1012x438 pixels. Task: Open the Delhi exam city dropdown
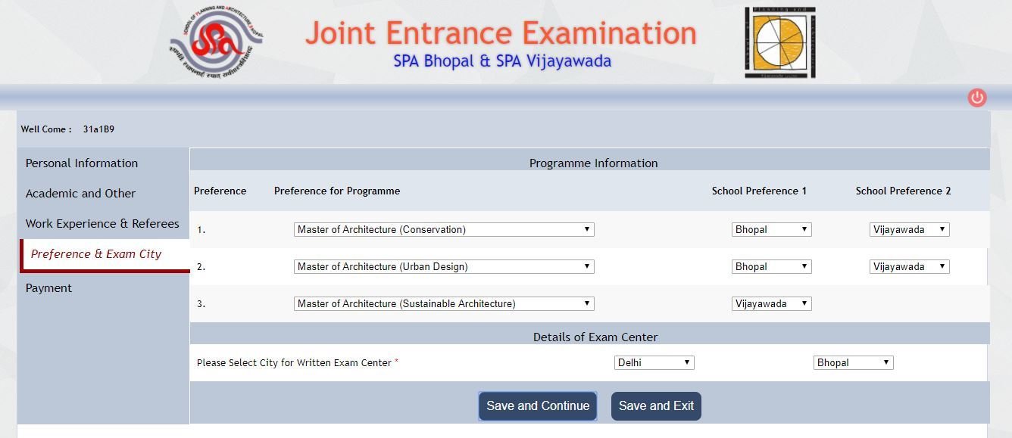coord(654,362)
